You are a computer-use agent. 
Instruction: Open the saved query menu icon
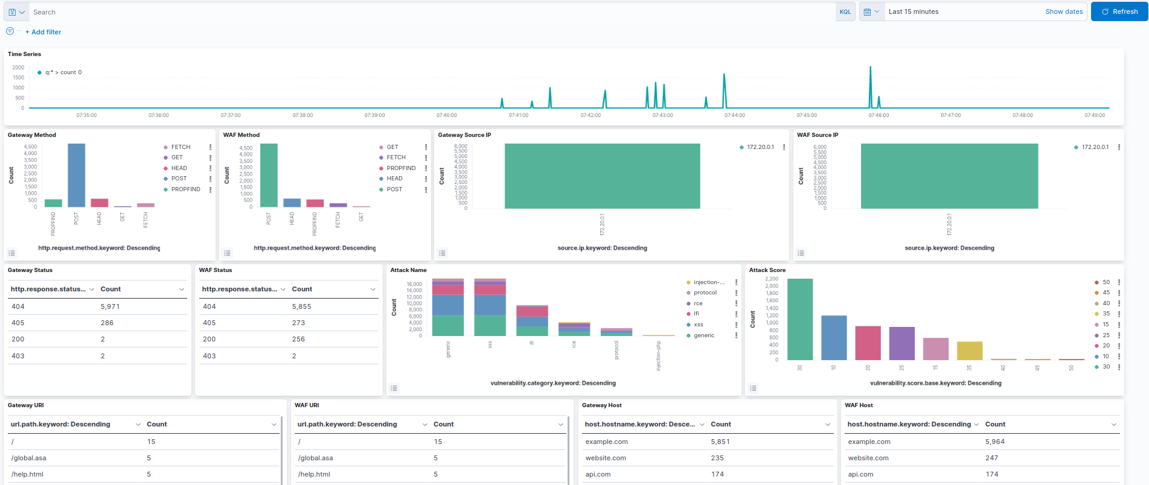16,12
